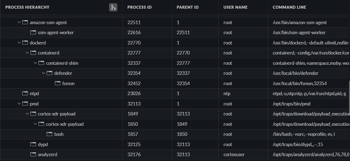The width and height of the screenshot is (350, 161).
Task: Click the hierarchy tree view toggle icon
Action: [113, 7]
